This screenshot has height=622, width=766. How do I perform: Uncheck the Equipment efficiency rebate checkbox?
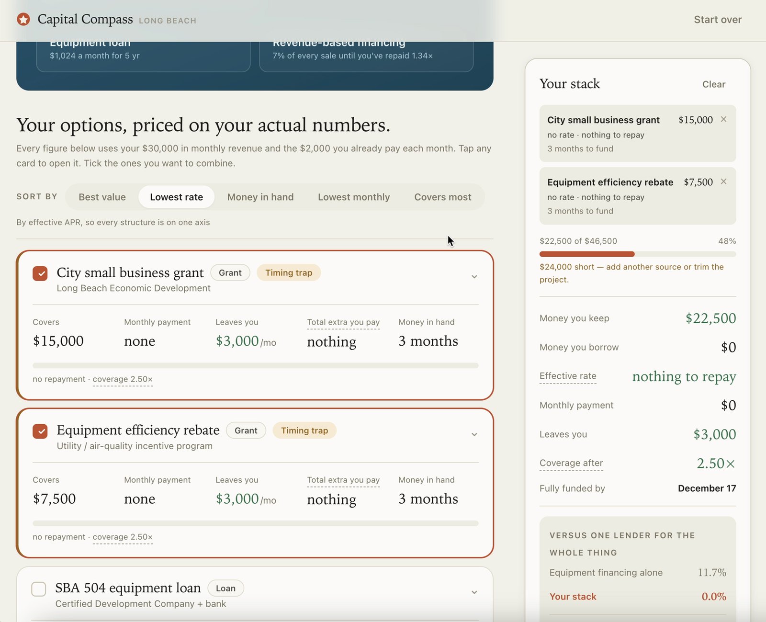point(40,431)
